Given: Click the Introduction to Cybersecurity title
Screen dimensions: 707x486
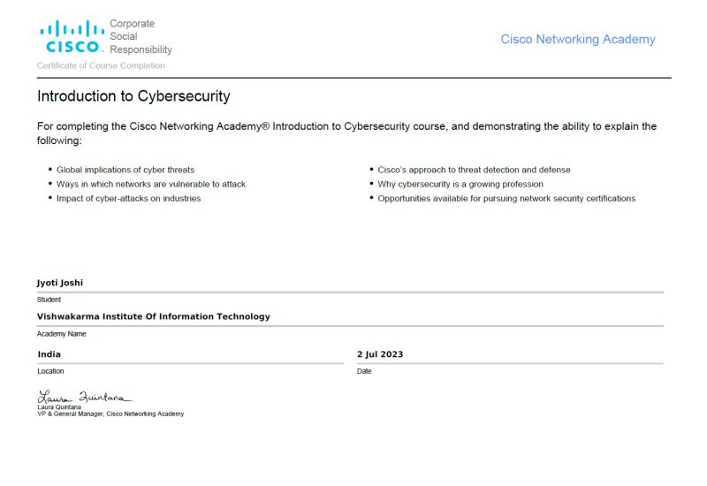Looking at the screenshot, I should (133, 96).
